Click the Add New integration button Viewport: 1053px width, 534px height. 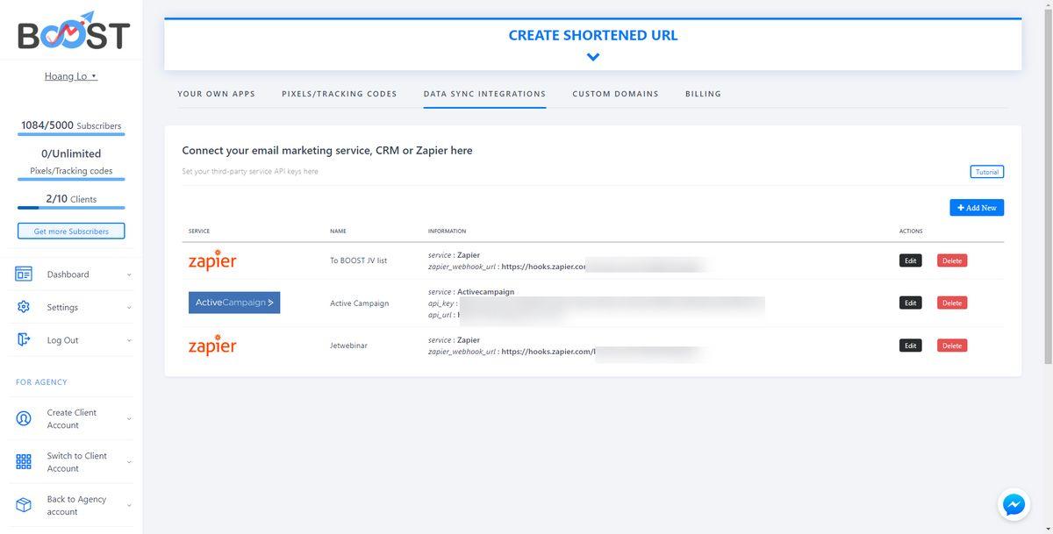977,208
